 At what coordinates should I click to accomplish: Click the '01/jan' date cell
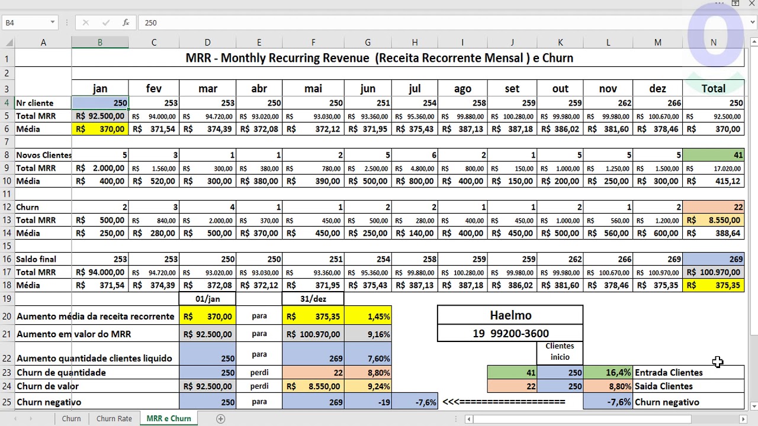[x=207, y=299]
